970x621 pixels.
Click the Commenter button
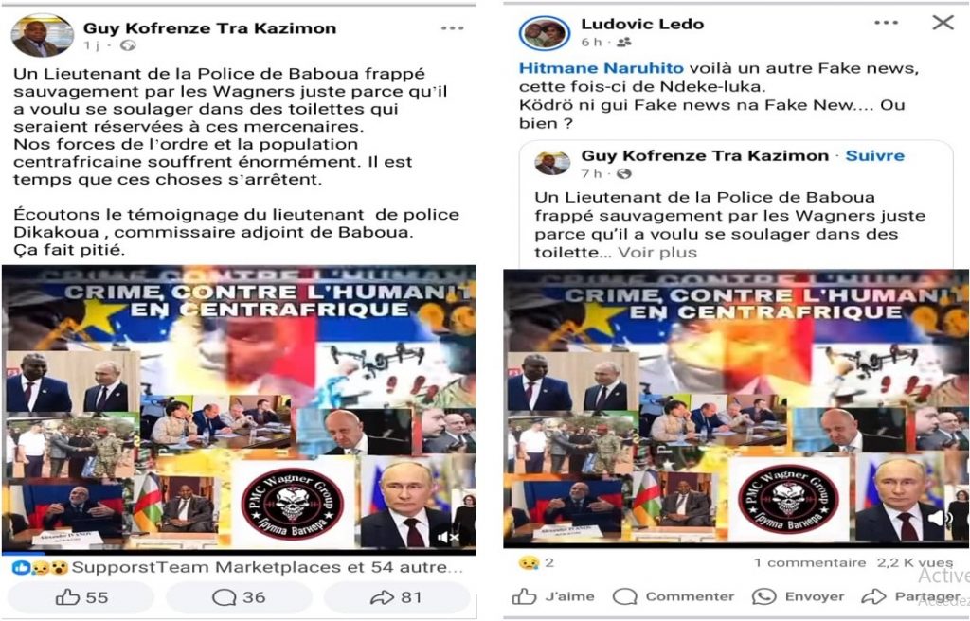674,596
